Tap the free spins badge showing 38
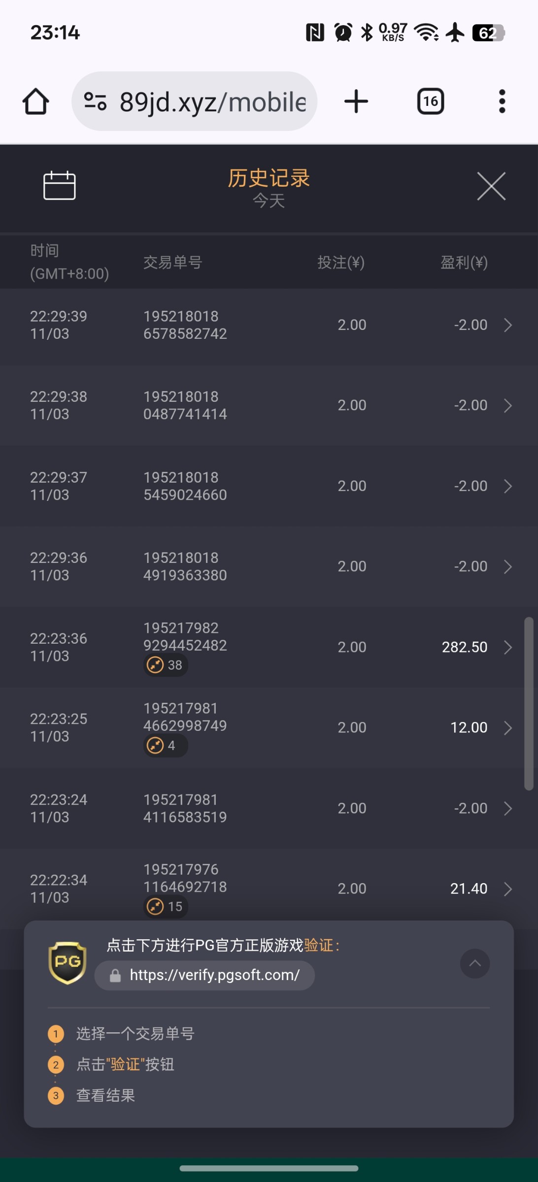Viewport: 538px width, 1182px height. 166,665
